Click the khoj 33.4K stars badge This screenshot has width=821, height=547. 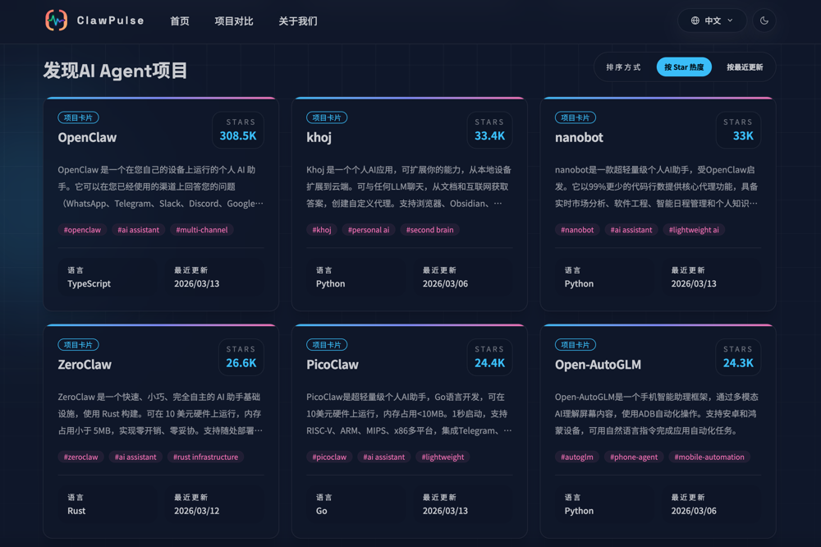coord(489,130)
